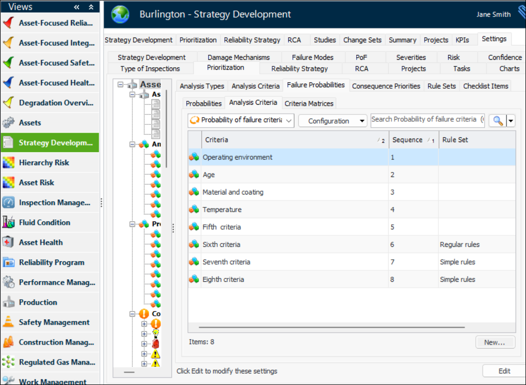
Task: Open the Inspection Management gauge icon
Action: point(8,202)
